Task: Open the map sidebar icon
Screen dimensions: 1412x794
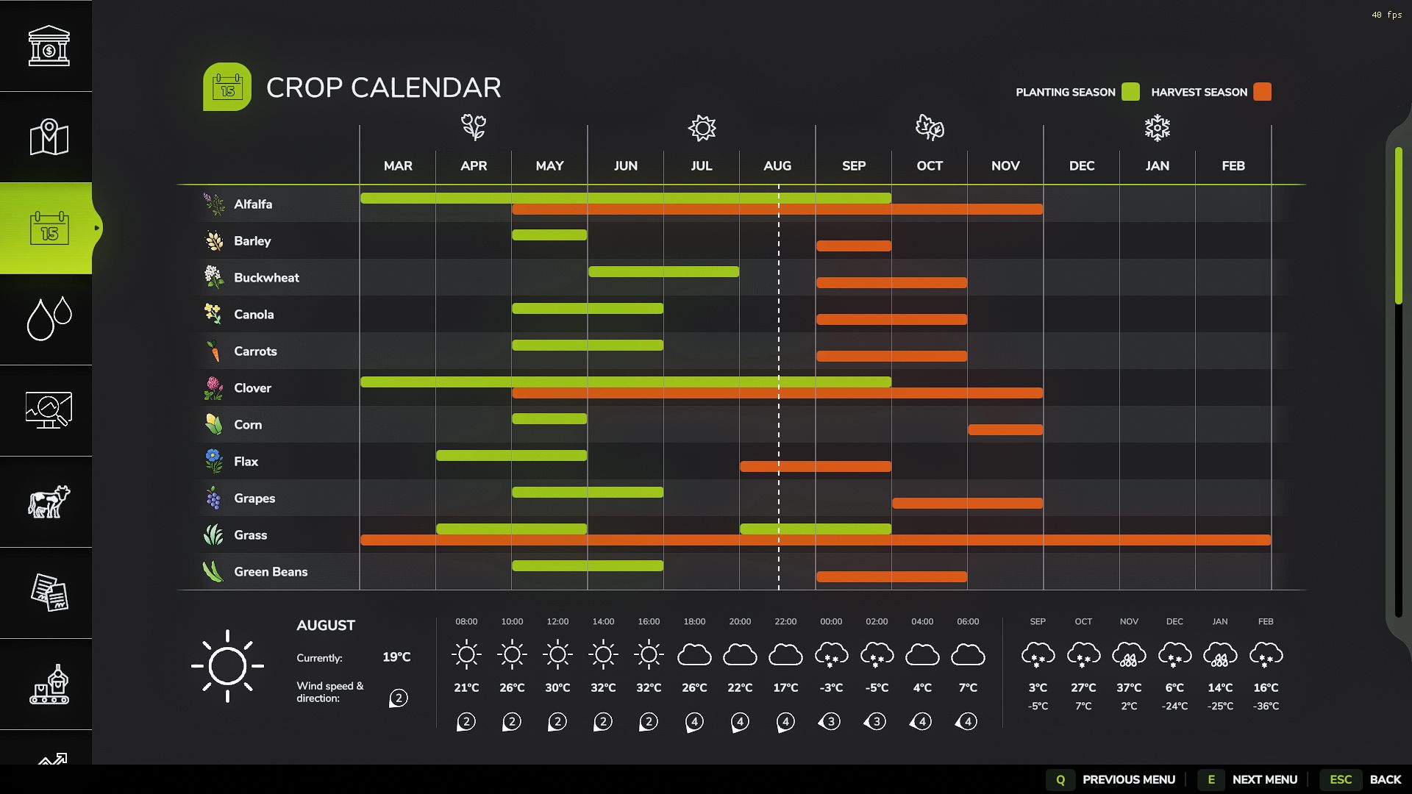Action: [x=49, y=137]
